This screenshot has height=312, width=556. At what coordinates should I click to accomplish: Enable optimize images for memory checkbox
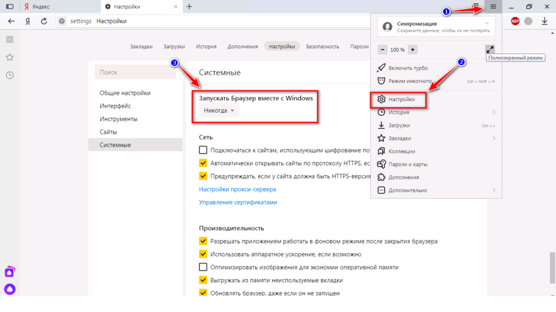click(203, 266)
